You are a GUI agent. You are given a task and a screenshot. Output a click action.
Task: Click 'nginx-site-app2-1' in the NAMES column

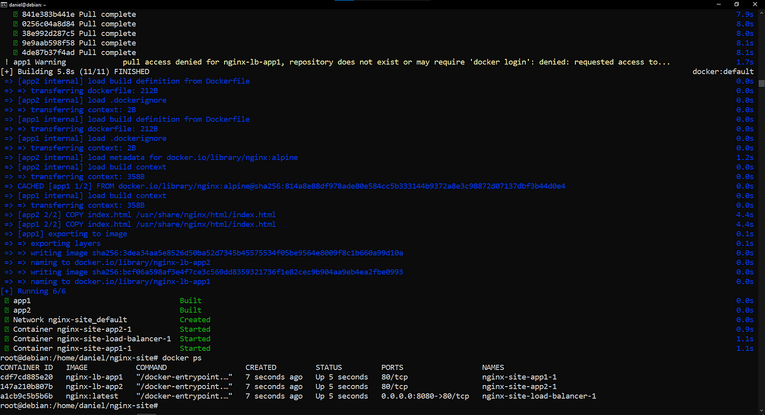pyautogui.click(x=520, y=387)
